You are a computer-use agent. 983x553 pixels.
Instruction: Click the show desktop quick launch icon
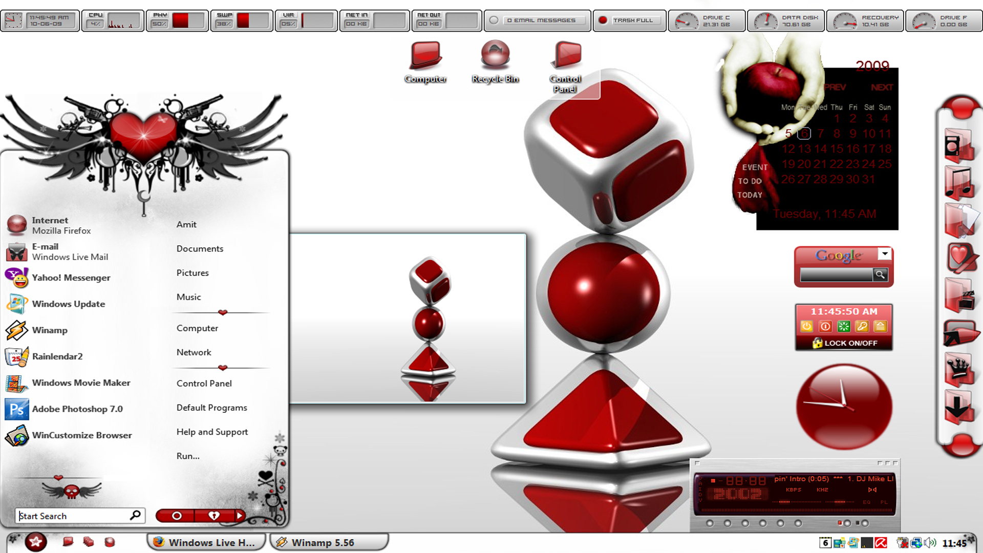point(68,542)
